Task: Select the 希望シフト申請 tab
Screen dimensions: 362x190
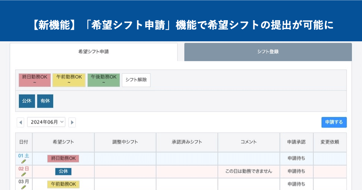Action: click(x=94, y=52)
